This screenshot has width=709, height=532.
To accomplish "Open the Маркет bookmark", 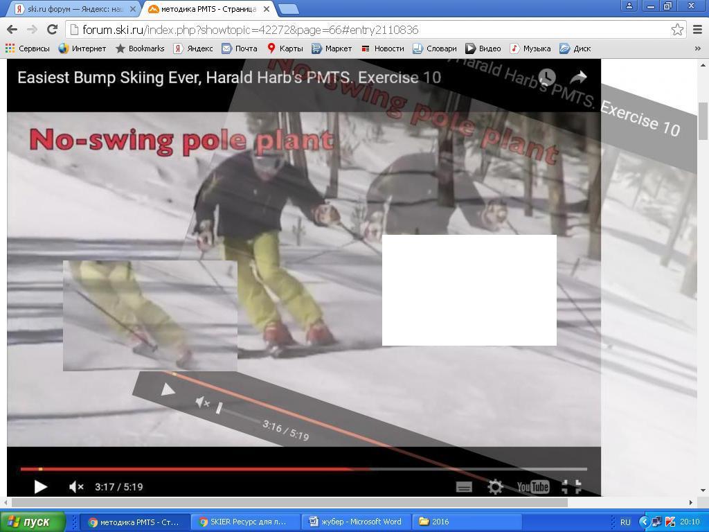I will click(x=332, y=48).
